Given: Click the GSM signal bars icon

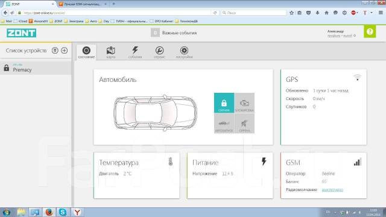Looking at the screenshot, I should pos(358,162).
